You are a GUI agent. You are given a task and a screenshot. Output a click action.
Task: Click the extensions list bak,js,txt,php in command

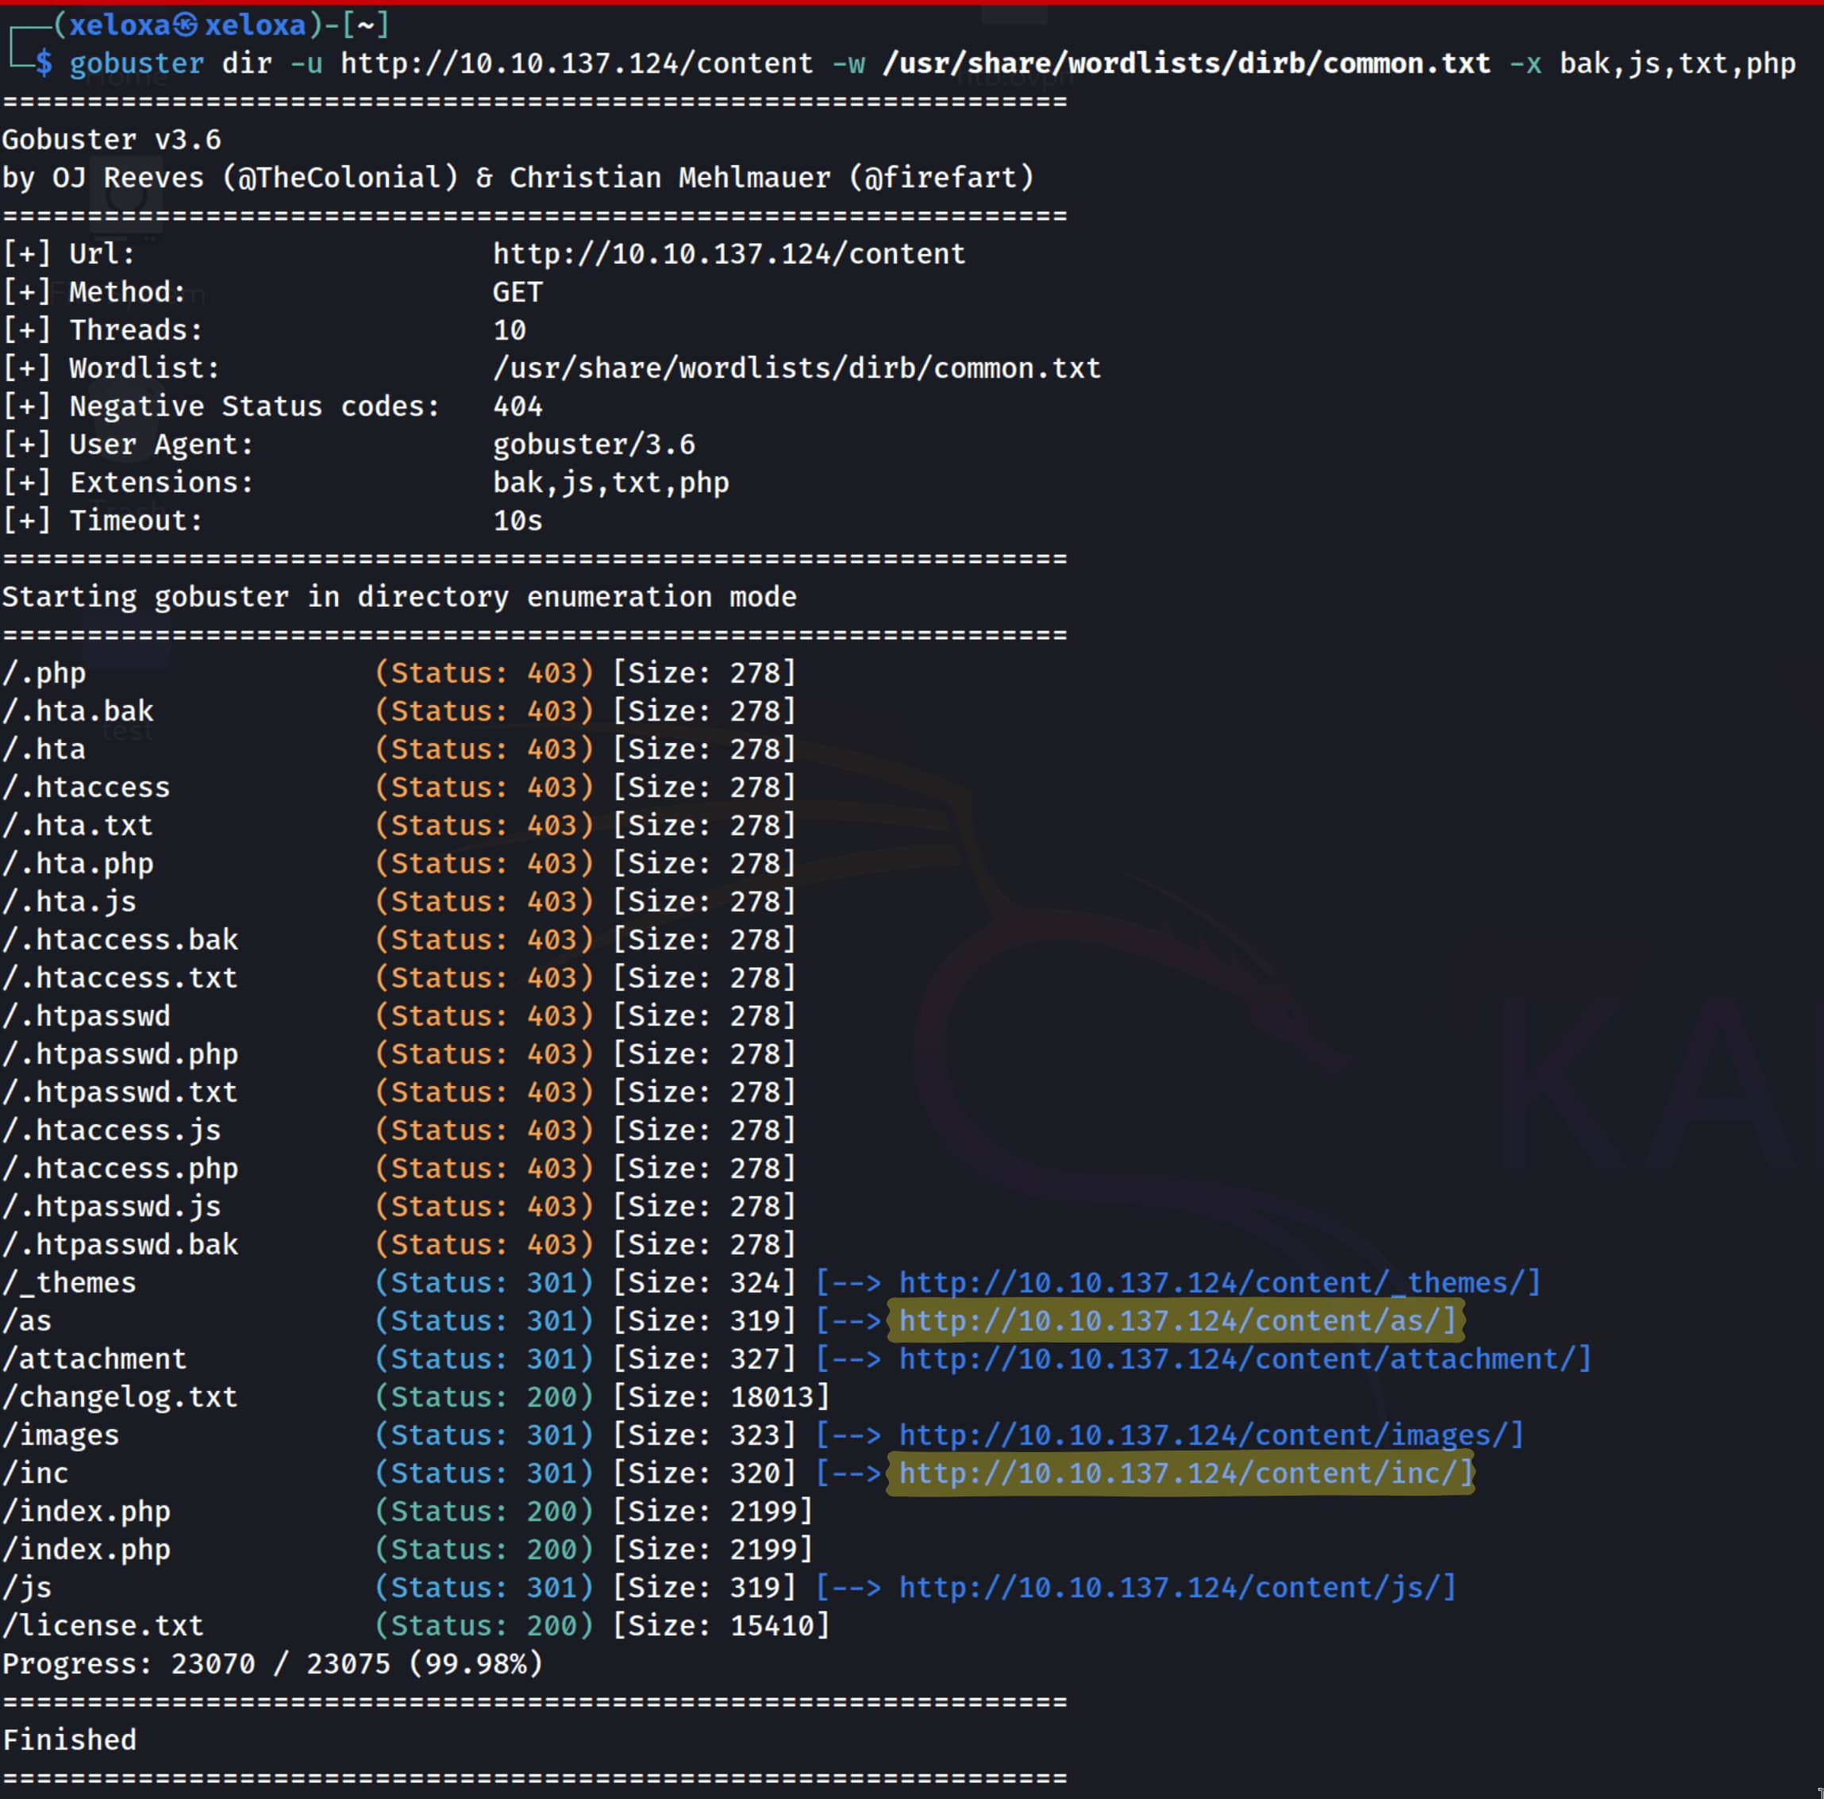pyautogui.click(x=1676, y=64)
